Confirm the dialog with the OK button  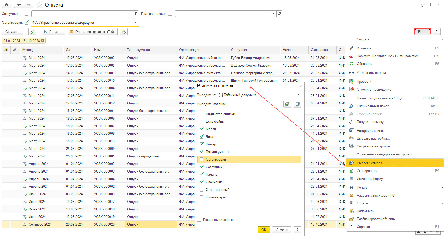pos(264,230)
